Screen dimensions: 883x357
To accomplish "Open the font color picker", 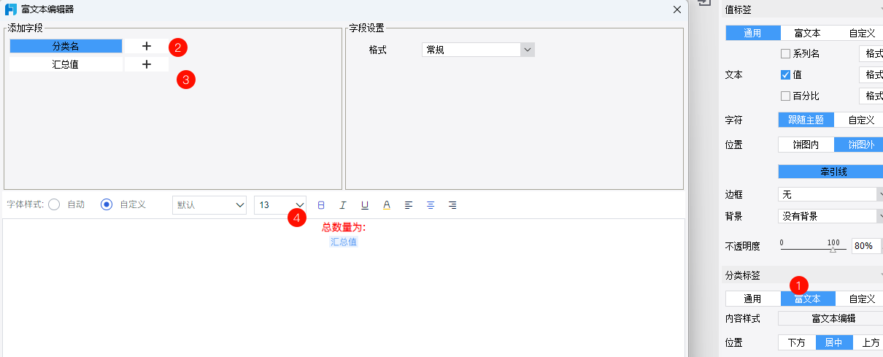I will click(387, 205).
